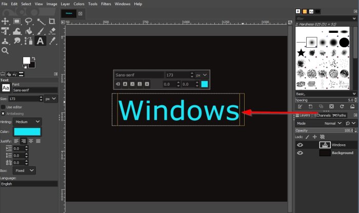
Task: Open the Brushes dock tab menu
Action: pos(355,11)
